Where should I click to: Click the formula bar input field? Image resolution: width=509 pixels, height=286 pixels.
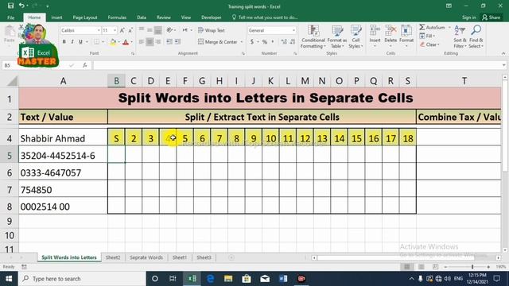297,65
